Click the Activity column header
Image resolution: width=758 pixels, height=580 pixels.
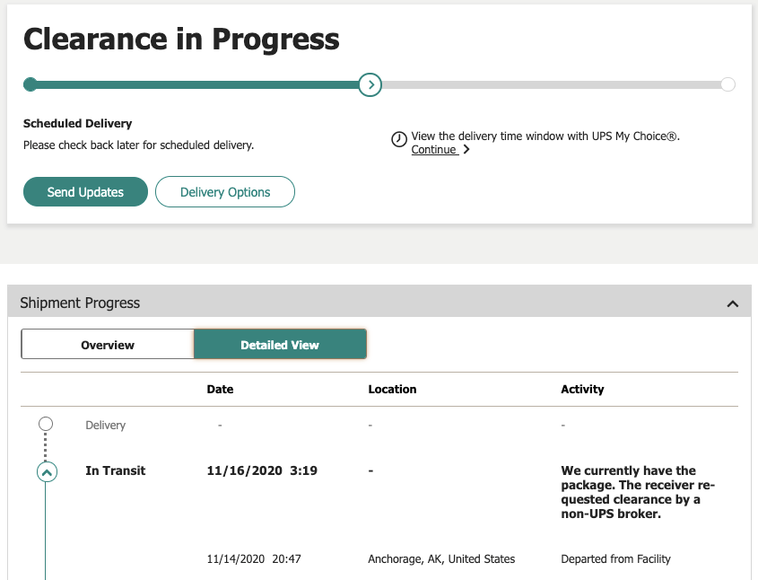pyautogui.click(x=582, y=390)
